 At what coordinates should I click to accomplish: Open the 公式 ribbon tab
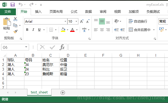tap(74, 12)
